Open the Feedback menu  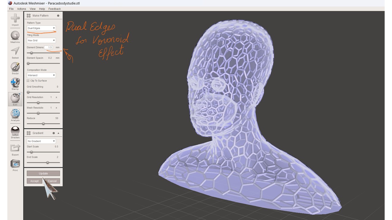55,9
